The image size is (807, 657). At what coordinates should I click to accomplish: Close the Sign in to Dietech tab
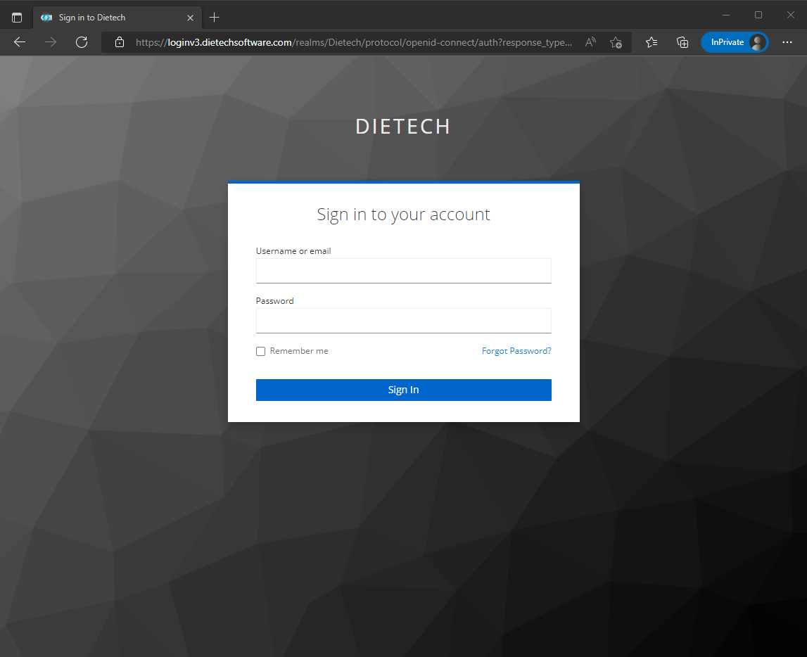[x=191, y=18]
